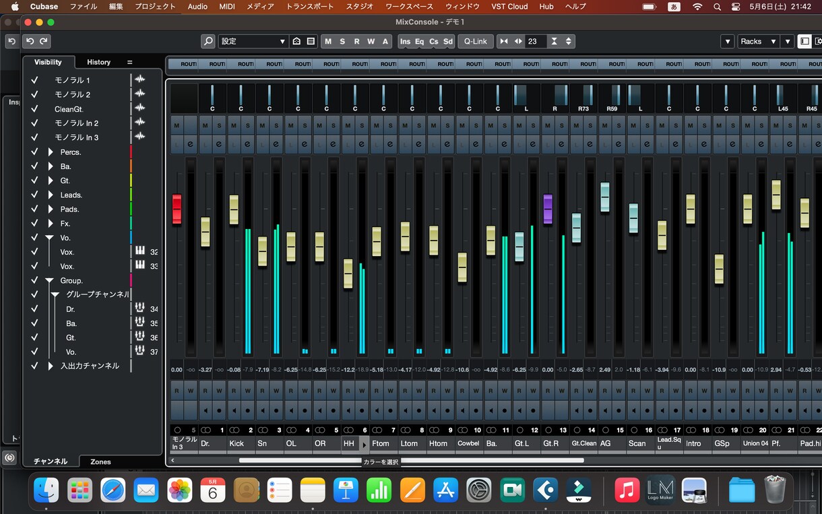Screen dimensions: 822x514
Task: Click the Sd sends toolbar button
Action: pyautogui.click(x=447, y=41)
